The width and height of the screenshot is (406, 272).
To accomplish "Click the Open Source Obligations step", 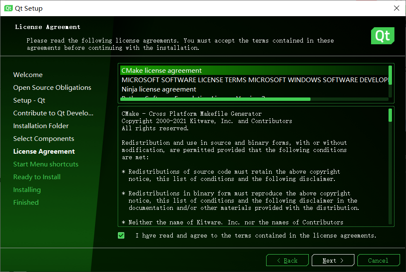I will tap(52, 88).
